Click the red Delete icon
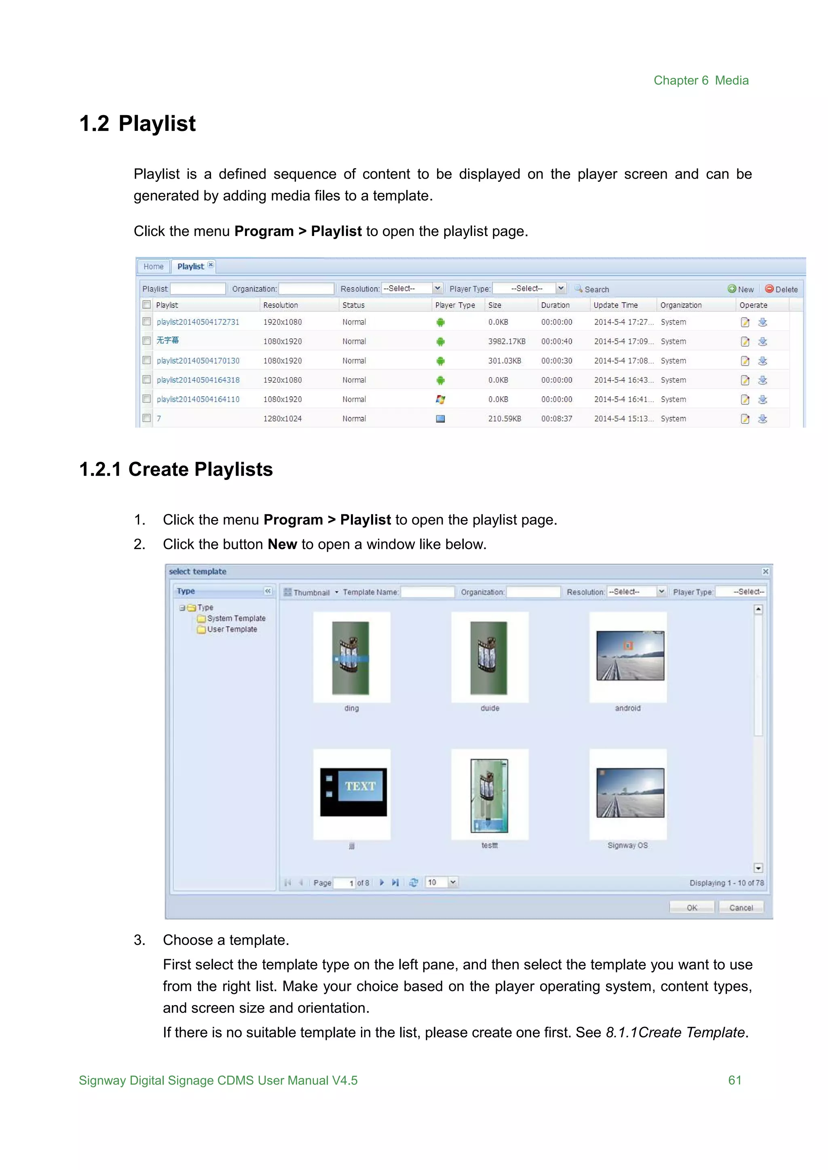828x1170 pixels. pyautogui.click(x=769, y=289)
